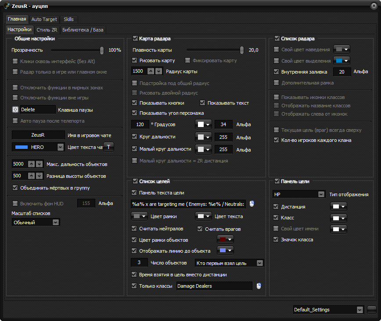Open the Цвет рамки объектов color swatch
Screen dimensions: 381x321
225,240
